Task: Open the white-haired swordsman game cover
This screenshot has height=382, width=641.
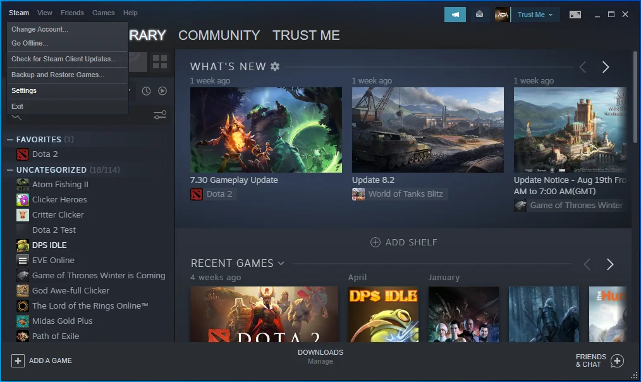Action: tap(544, 314)
